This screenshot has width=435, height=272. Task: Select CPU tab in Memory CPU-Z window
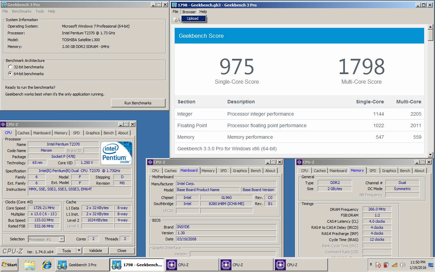(305, 171)
